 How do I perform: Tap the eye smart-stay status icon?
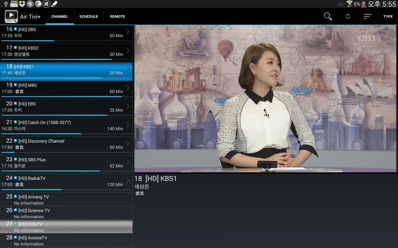point(341,4)
